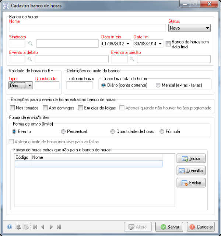Tick the Aos domingos checkbox
The width and height of the screenshot is (221, 236).
[x=45, y=108]
